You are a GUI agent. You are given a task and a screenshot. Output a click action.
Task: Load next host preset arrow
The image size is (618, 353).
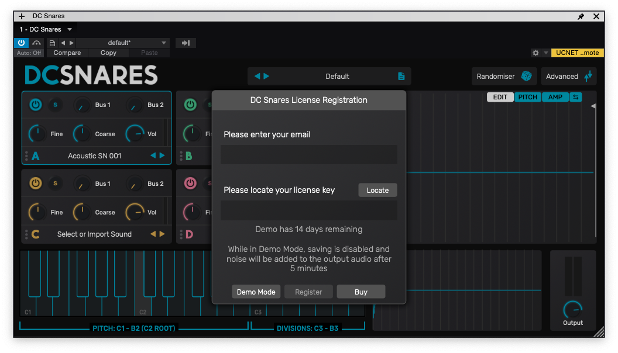point(71,43)
